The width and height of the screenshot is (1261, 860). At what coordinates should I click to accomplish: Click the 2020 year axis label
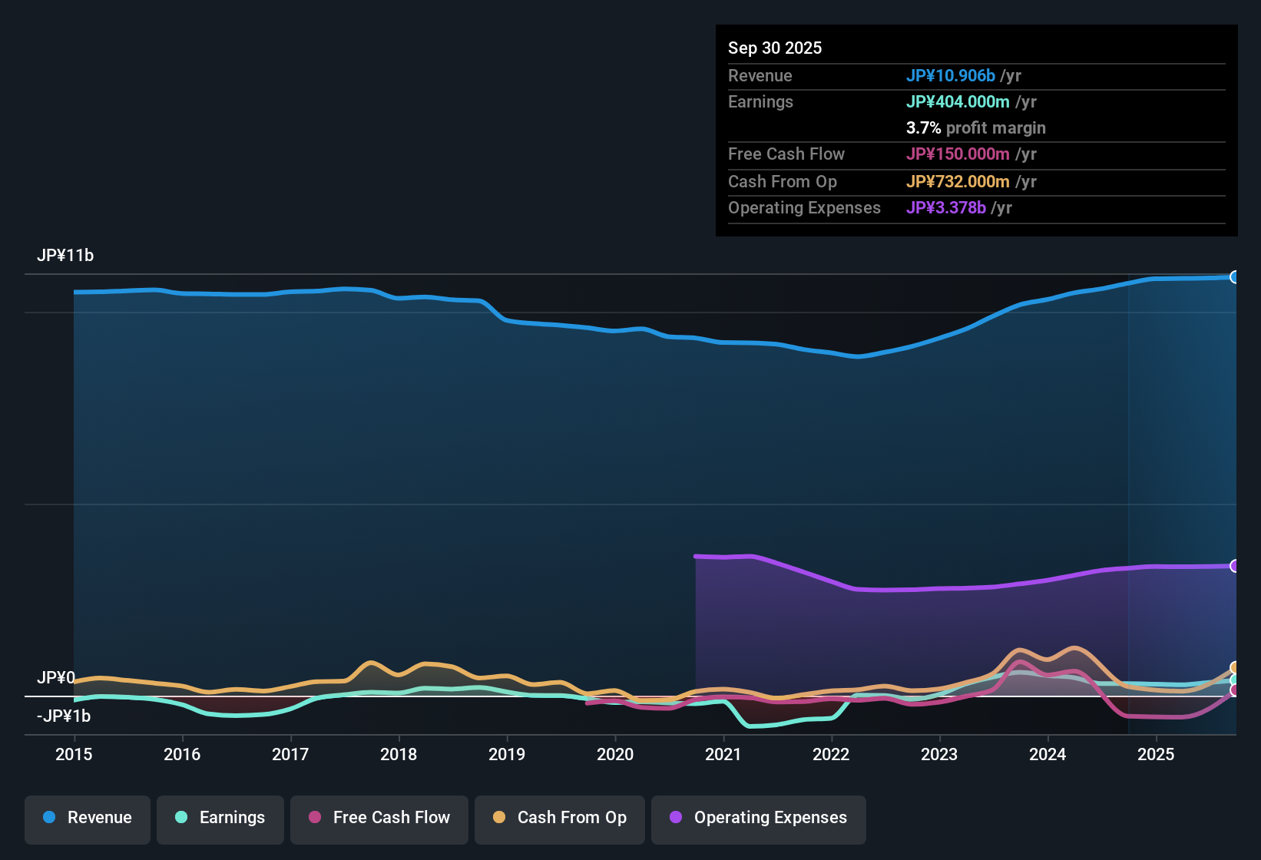(x=614, y=755)
